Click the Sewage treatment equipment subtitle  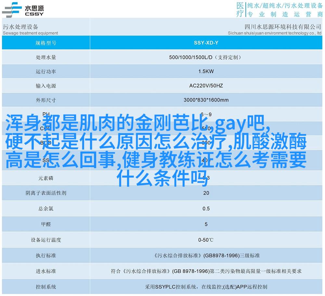click(30, 33)
